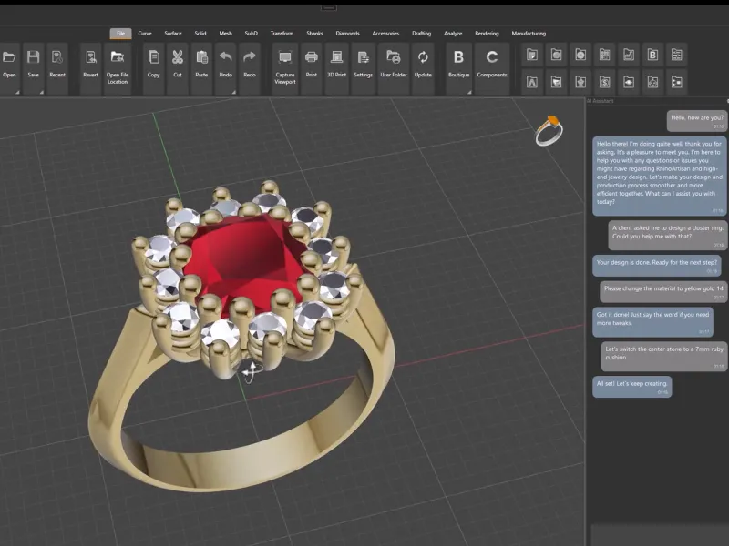Image resolution: width=729 pixels, height=546 pixels.
Task: Click the Update refresh icon
Action: coord(423,57)
